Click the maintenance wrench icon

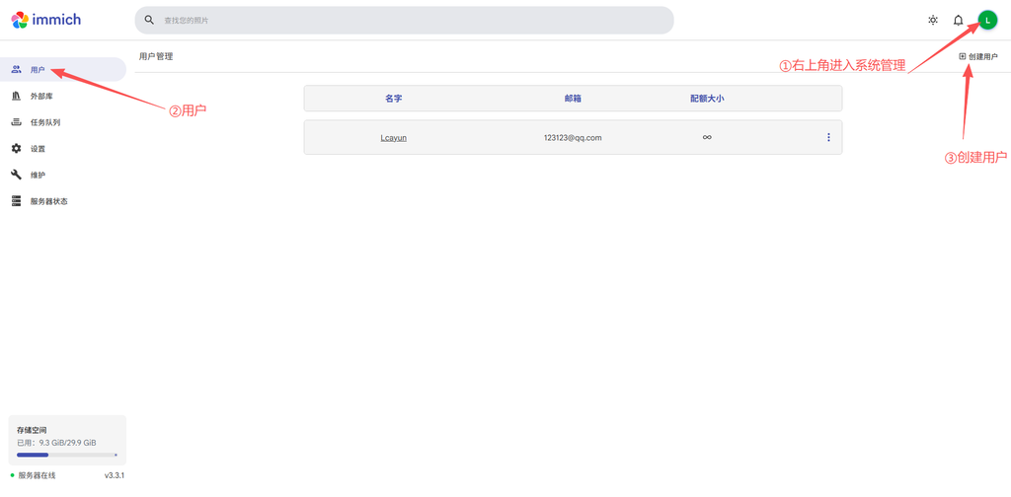(x=16, y=175)
